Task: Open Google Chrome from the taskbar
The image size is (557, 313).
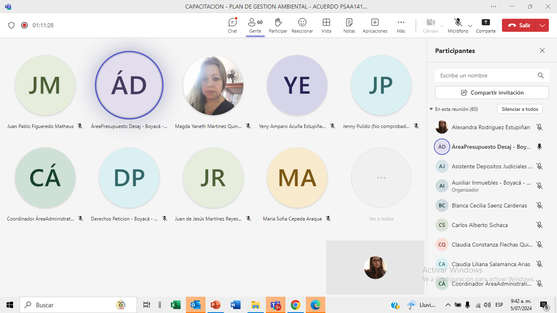Action: [296, 305]
